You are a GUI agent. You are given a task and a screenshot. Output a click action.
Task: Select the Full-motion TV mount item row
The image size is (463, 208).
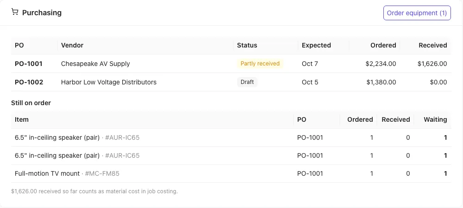(x=231, y=173)
